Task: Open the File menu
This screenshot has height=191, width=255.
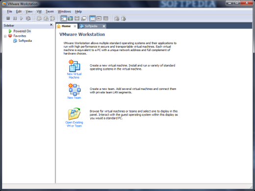Action: [9, 11]
